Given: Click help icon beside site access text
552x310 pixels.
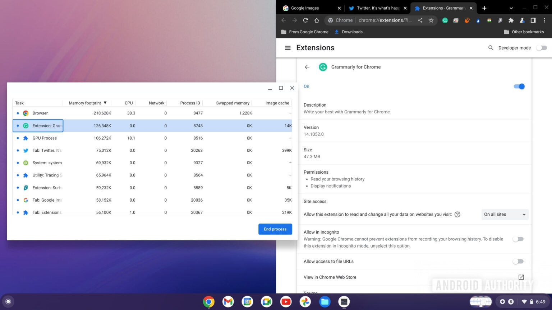Looking at the screenshot, I should click(x=457, y=215).
